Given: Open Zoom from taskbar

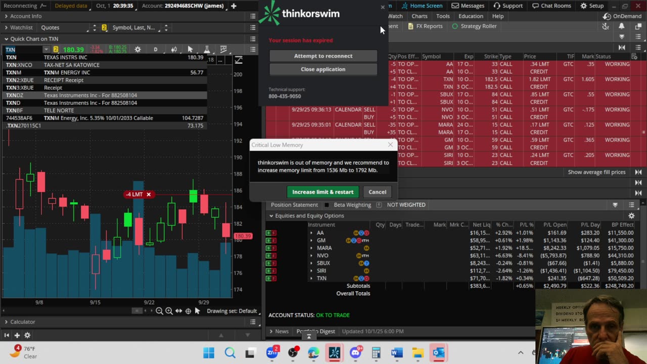Looking at the screenshot, I should 272,352.
